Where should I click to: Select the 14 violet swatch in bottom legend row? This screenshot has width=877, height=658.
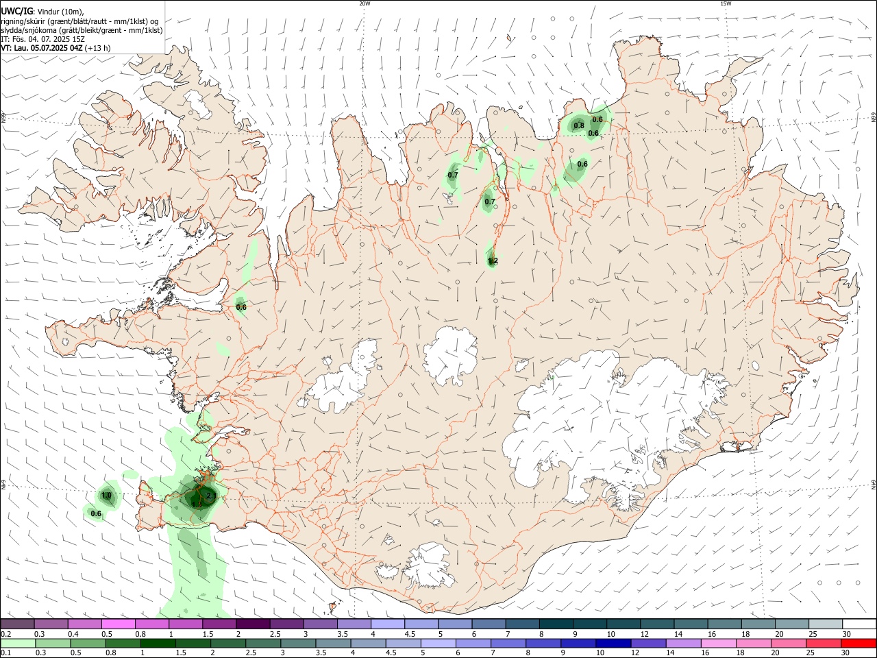click(684, 644)
